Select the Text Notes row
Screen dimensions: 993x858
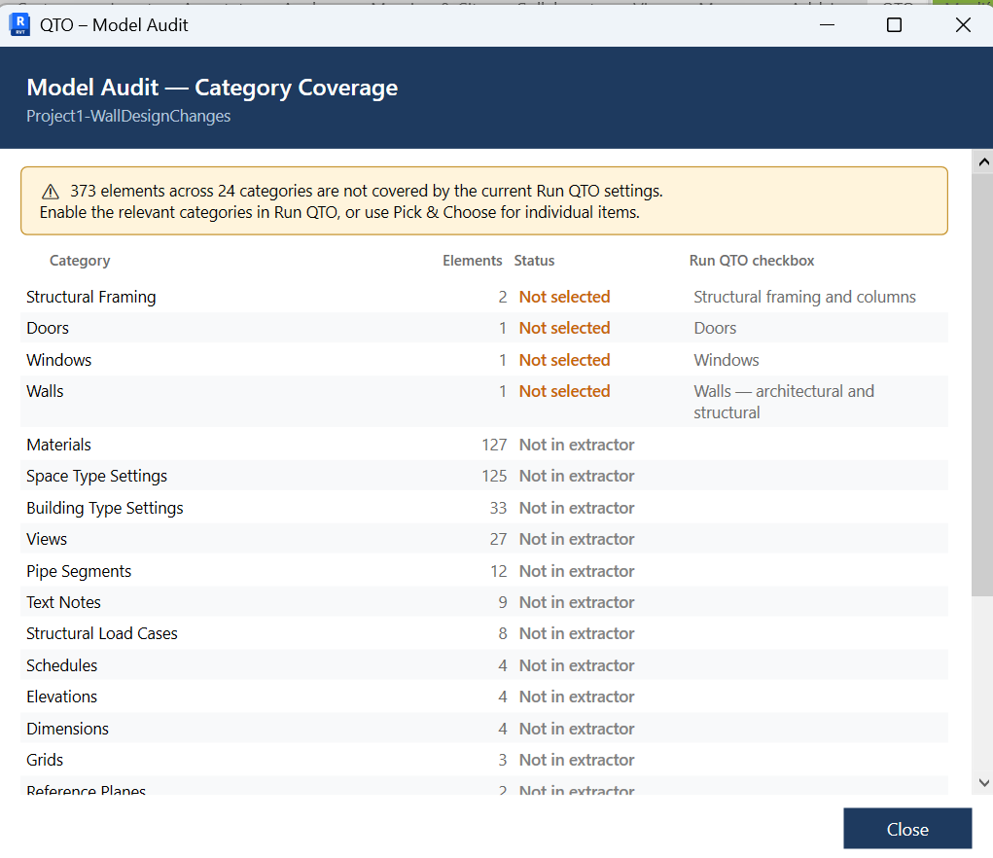484,602
